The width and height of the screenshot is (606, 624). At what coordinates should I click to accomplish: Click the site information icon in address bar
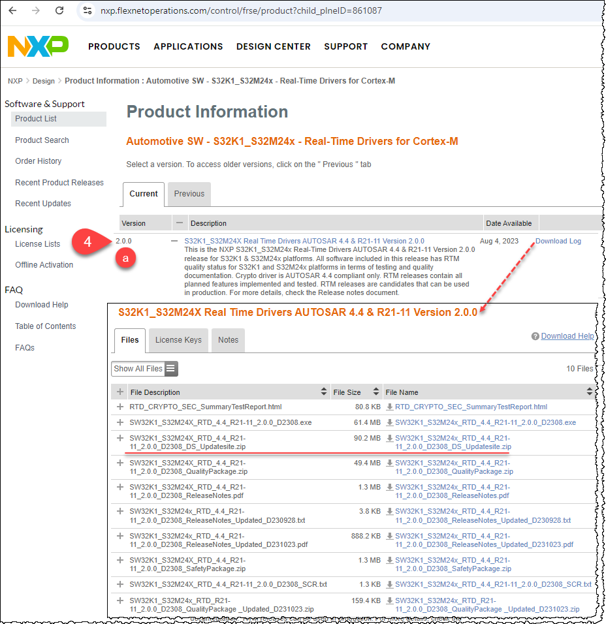pos(88,10)
